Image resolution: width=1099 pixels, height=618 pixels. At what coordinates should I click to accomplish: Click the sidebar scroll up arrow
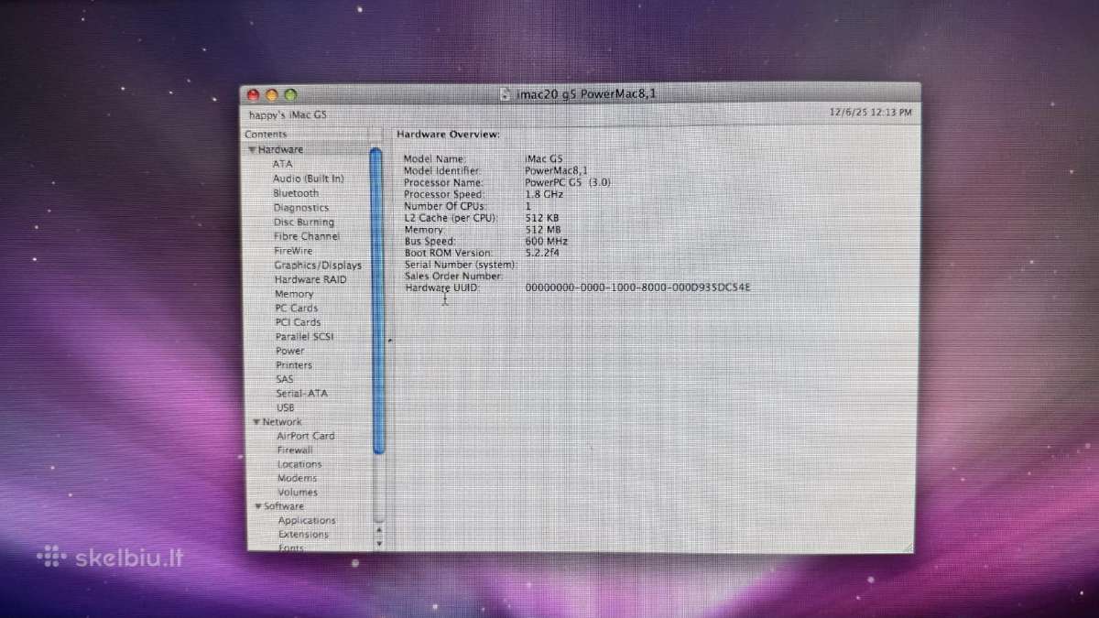pyautogui.click(x=379, y=529)
